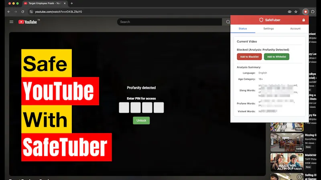Click the SafeTuber lock icon
The height and width of the screenshot is (180, 321).
[x=304, y=20]
